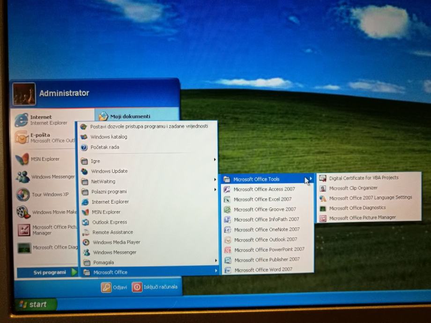Click the Remote Assistance icon
Screen dimensions: 431x323
tap(86, 232)
